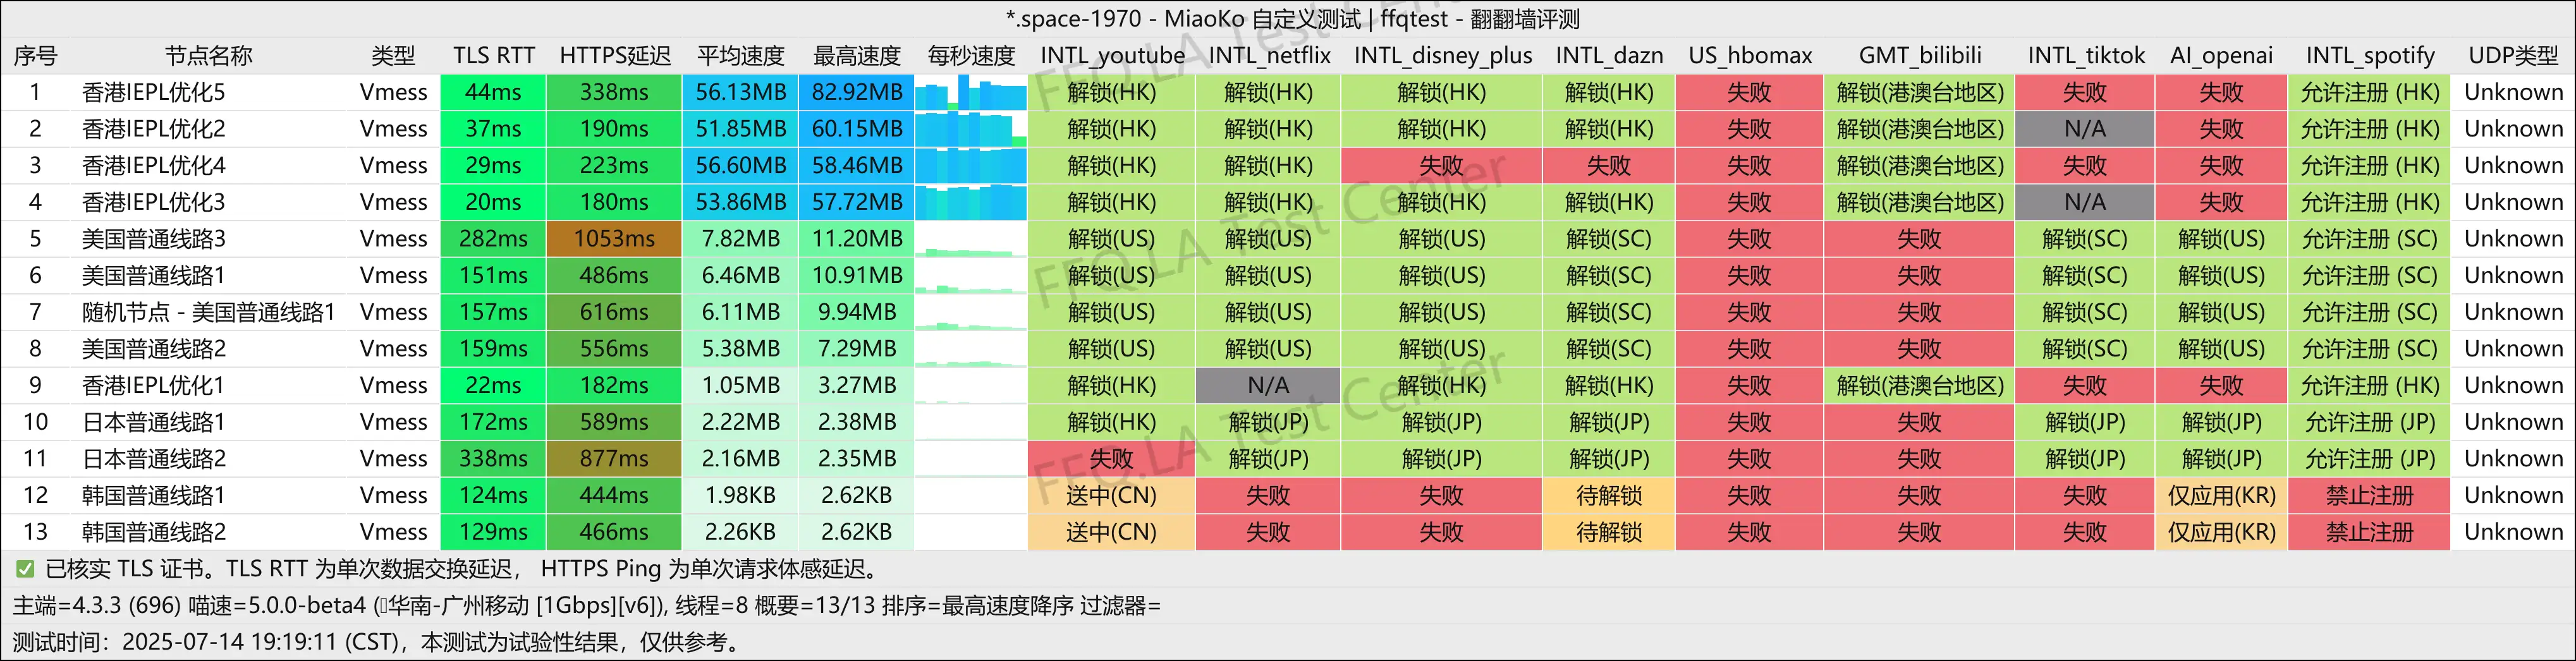Select node name 香港IEPL优化4
The width and height of the screenshot is (2576, 661).
pyautogui.click(x=153, y=166)
